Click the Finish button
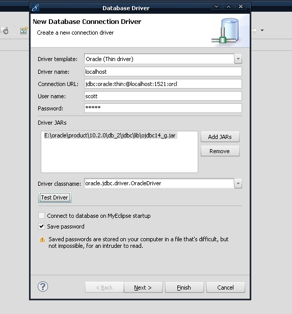Image resolution: width=292 pixels, height=314 pixels. coord(184,288)
